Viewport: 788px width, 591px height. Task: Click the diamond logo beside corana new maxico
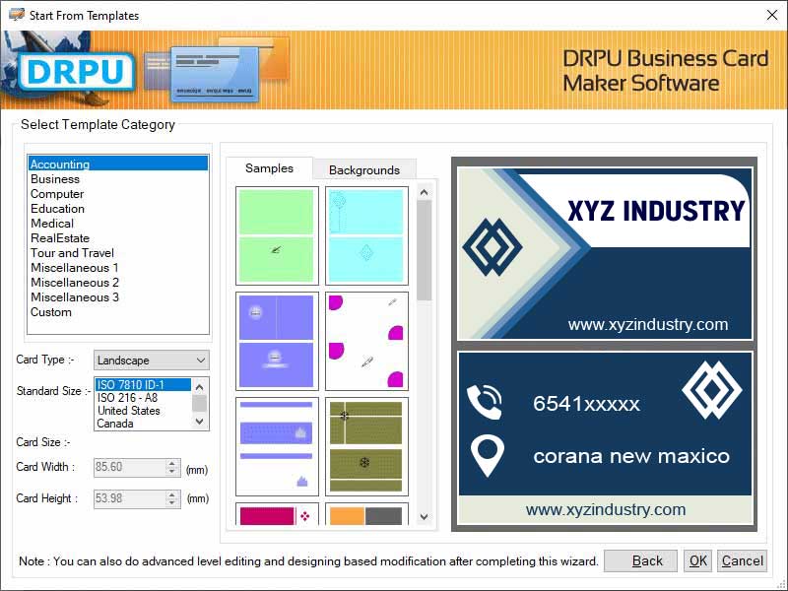tap(712, 392)
